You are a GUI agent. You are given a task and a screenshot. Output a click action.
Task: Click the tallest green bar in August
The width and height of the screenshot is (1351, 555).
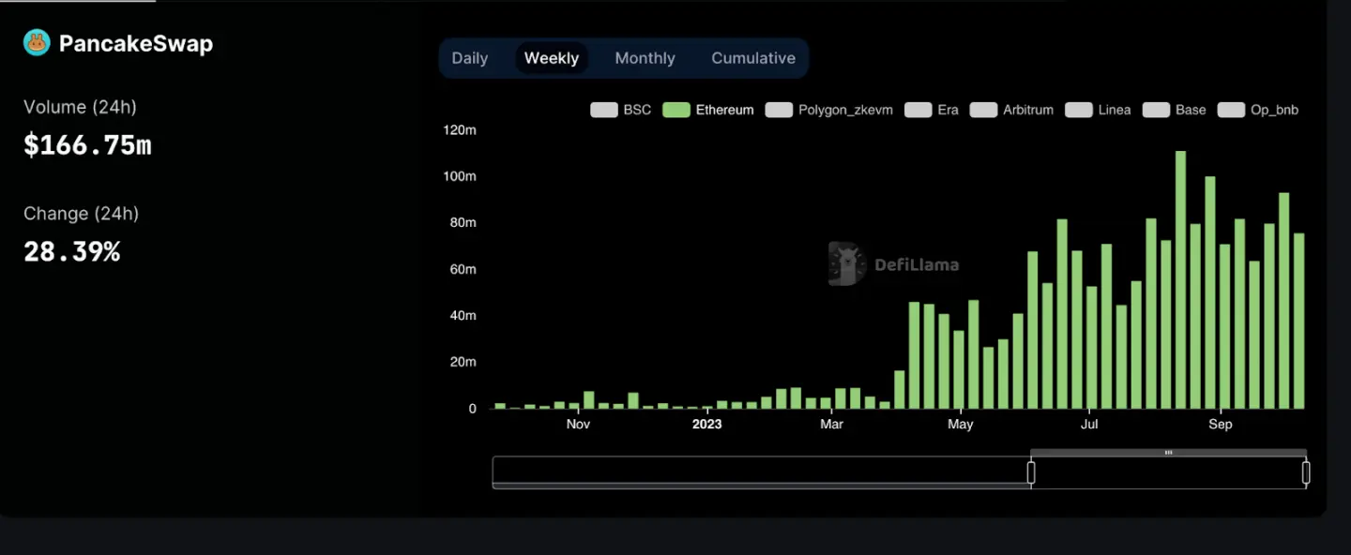(1180, 280)
